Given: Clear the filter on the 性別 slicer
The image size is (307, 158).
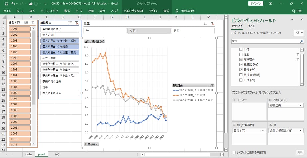Looking at the screenshot, I should [212, 23].
